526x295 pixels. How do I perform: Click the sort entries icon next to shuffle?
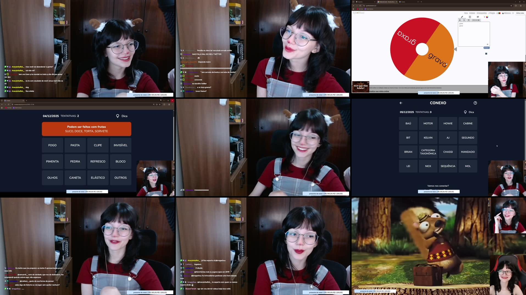click(464, 20)
